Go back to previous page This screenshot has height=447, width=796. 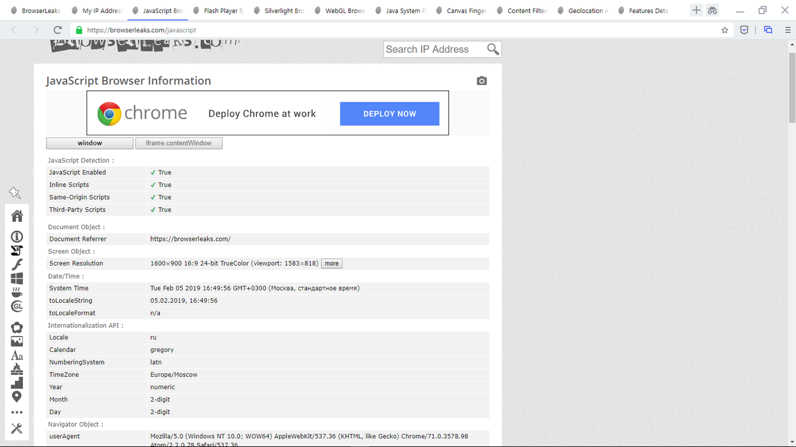(x=14, y=30)
